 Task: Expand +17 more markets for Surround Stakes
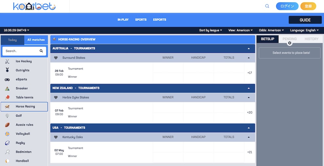250,73
